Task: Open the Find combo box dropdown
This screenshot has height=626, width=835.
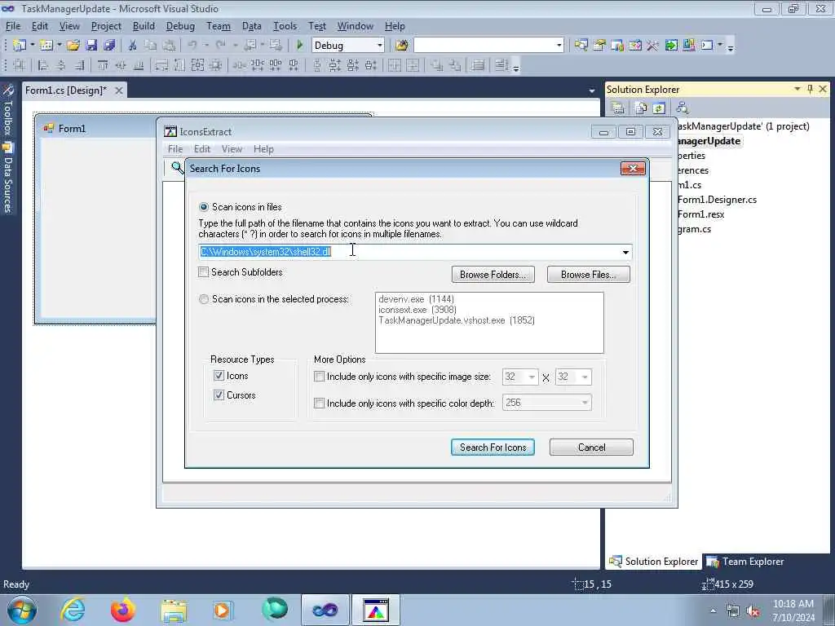Action: pos(559,46)
